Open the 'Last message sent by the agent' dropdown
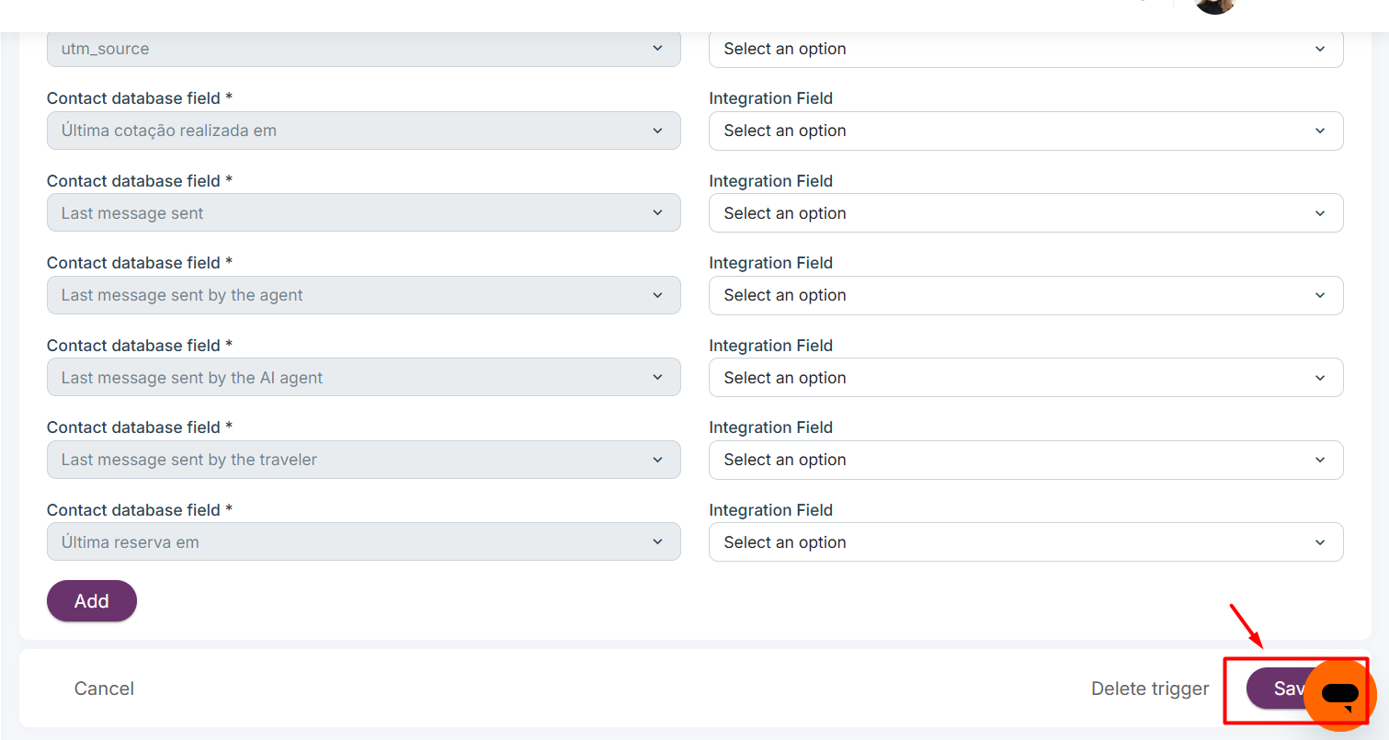 [364, 295]
